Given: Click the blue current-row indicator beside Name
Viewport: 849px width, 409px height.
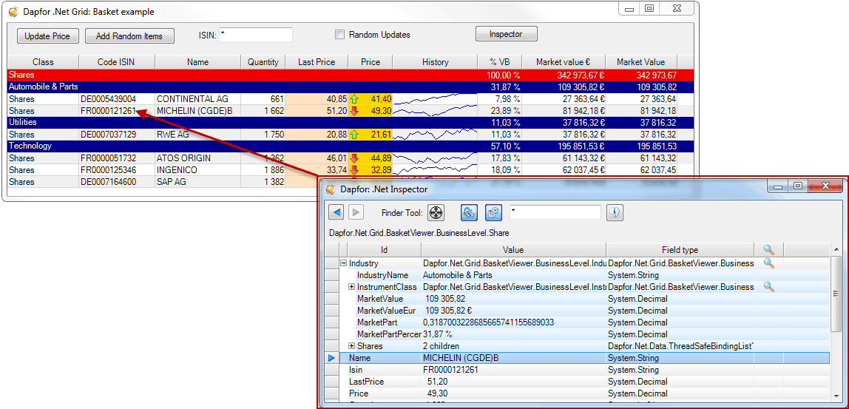Looking at the screenshot, I should [331, 358].
